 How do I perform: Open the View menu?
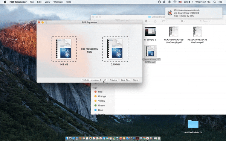[x=47, y=2]
